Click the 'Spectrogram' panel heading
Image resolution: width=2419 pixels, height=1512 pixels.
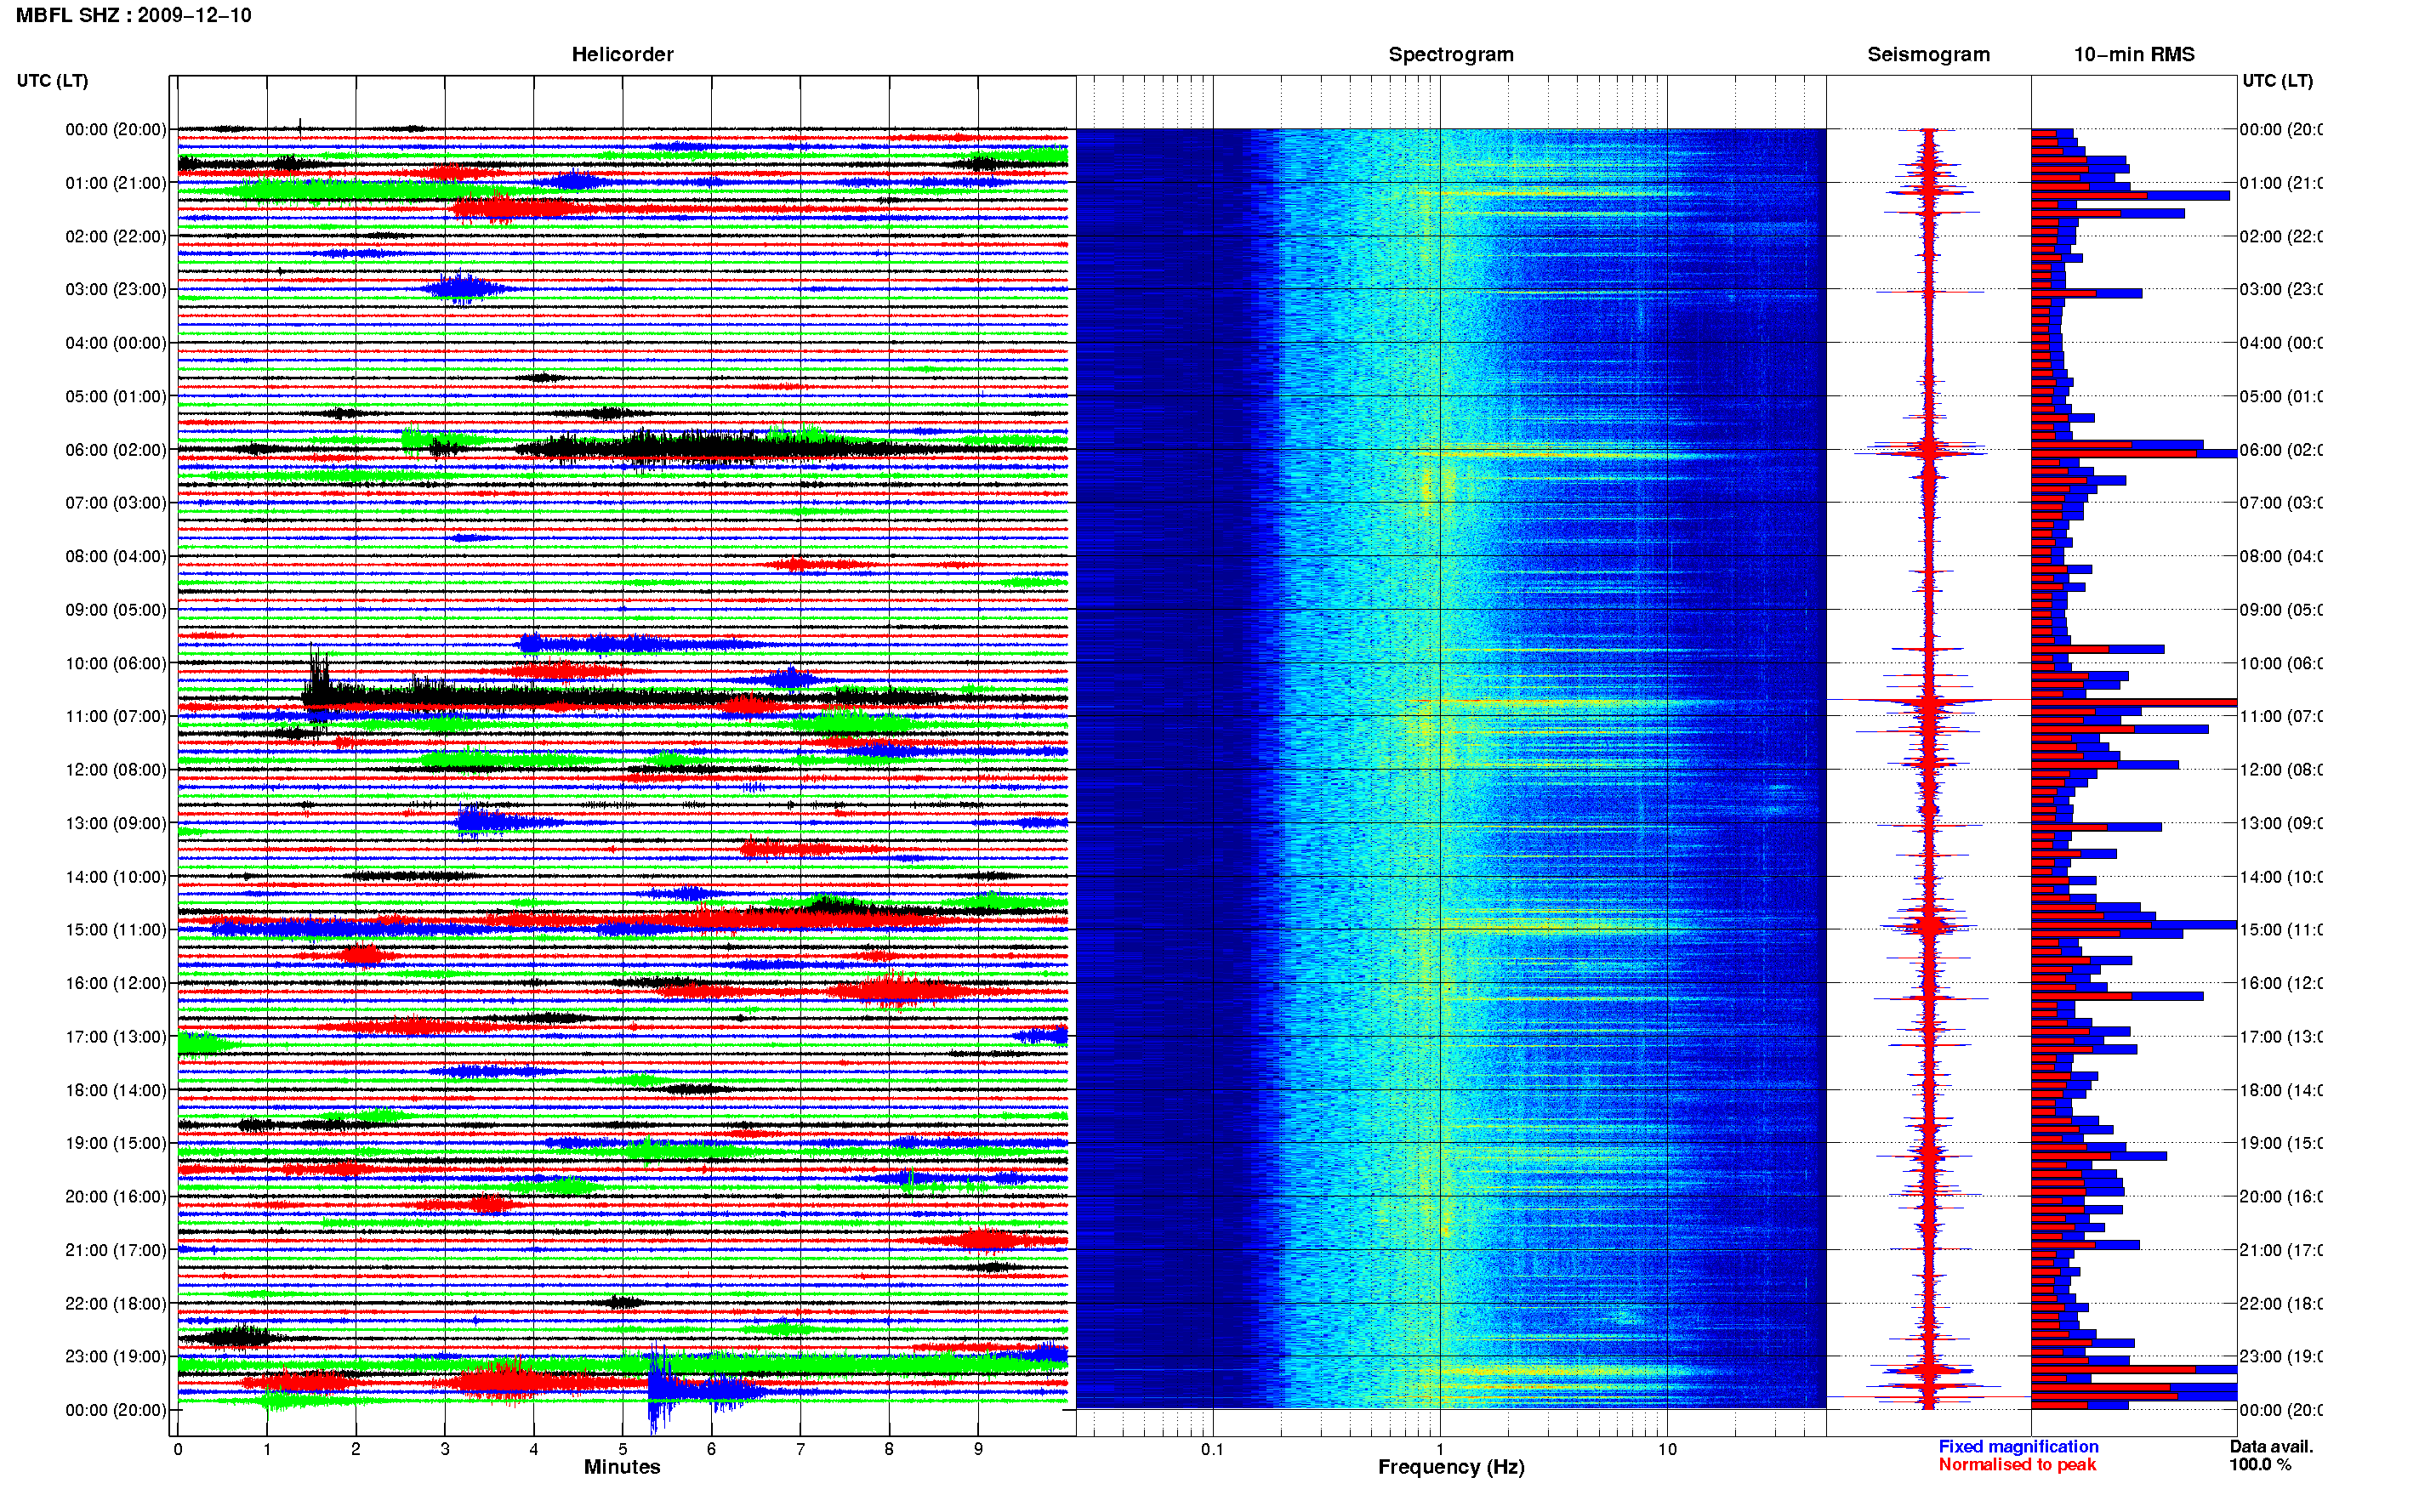pos(1451,54)
